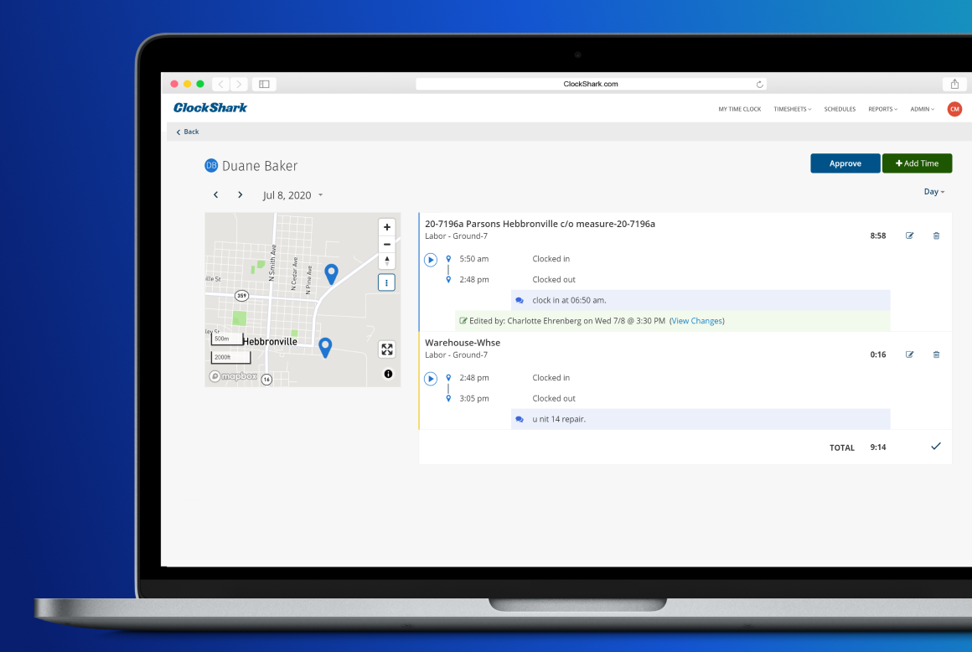The image size is (972, 652).
Task: Select the Warehouse-Whse job title
Action: tap(463, 343)
